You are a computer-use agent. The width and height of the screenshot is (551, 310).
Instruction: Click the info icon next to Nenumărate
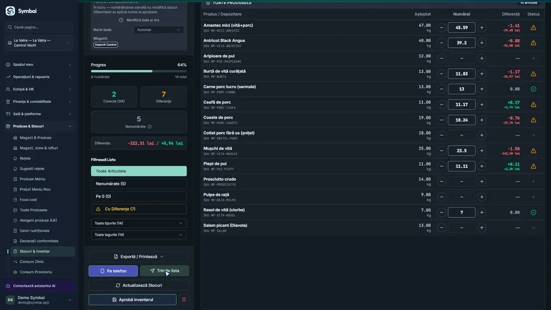(x=150, y=127)
